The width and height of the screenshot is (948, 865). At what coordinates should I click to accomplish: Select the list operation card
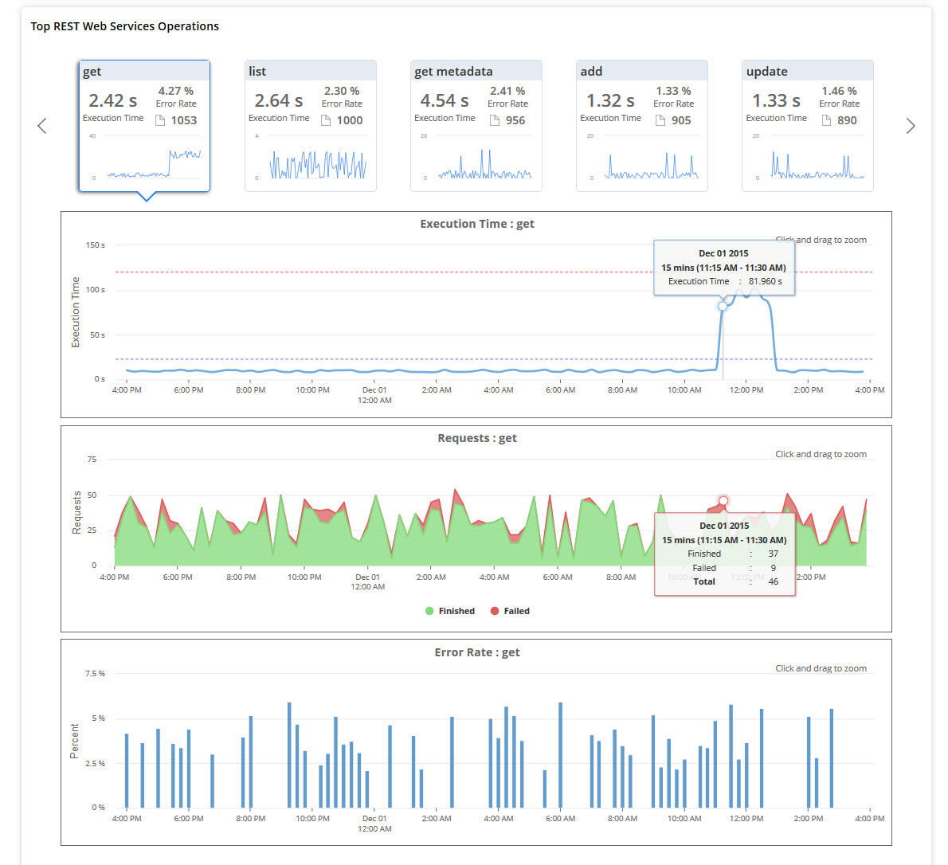click(310, 126)
